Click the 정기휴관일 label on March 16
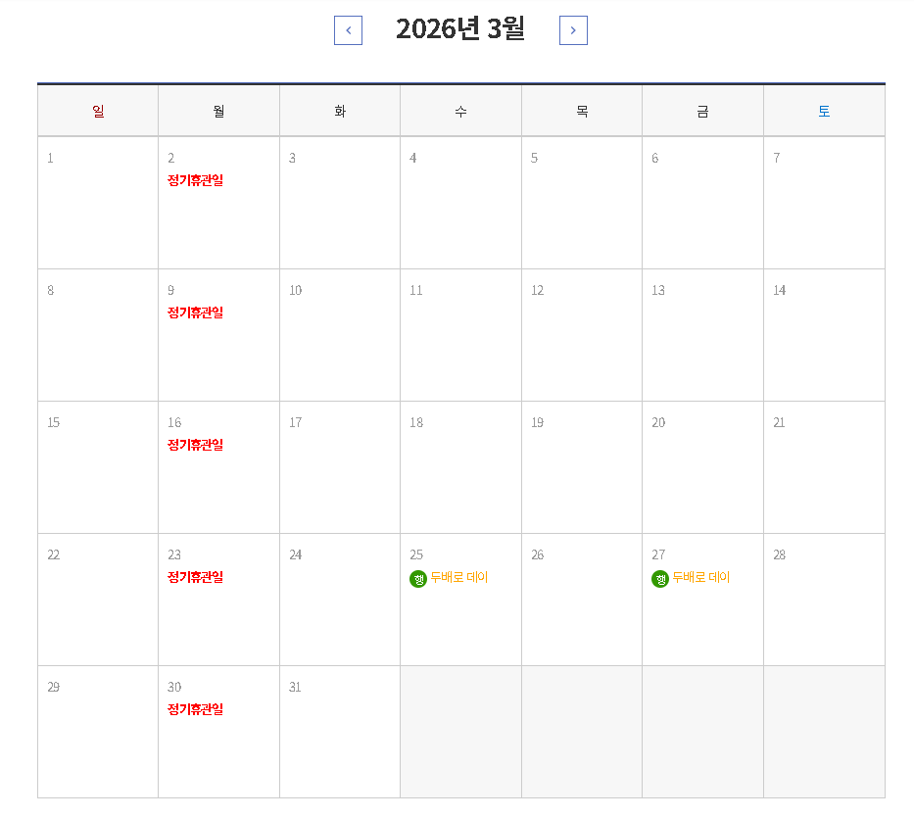 point(193,445)
